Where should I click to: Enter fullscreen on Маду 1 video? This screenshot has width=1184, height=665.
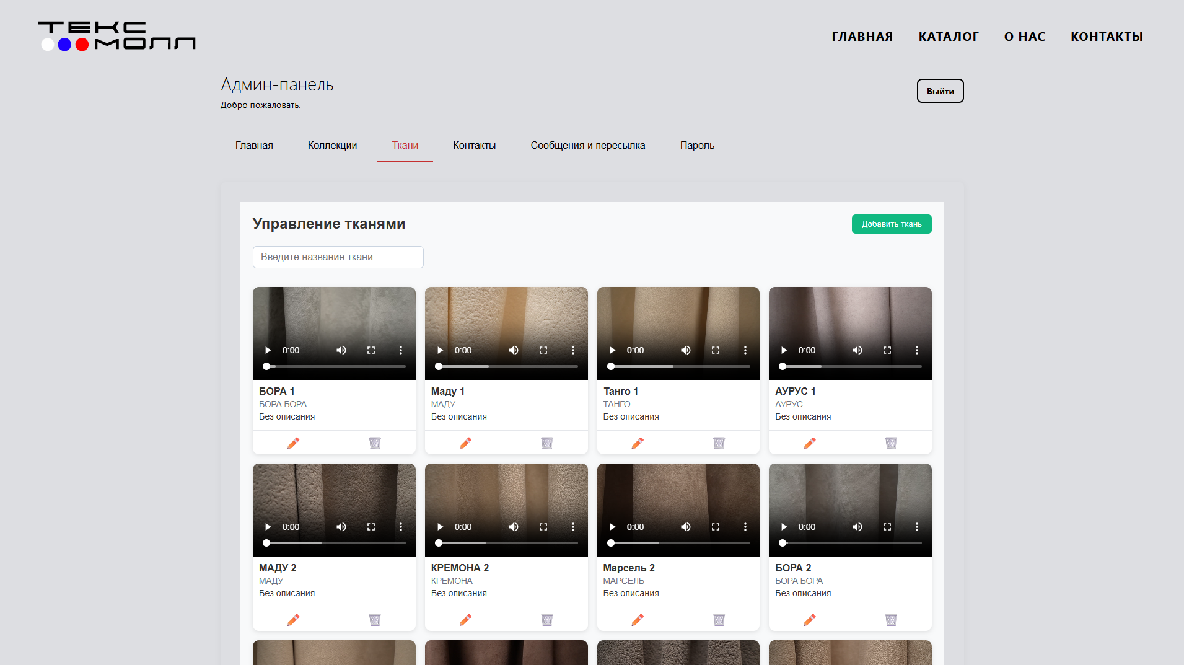(x=543, y=350)
